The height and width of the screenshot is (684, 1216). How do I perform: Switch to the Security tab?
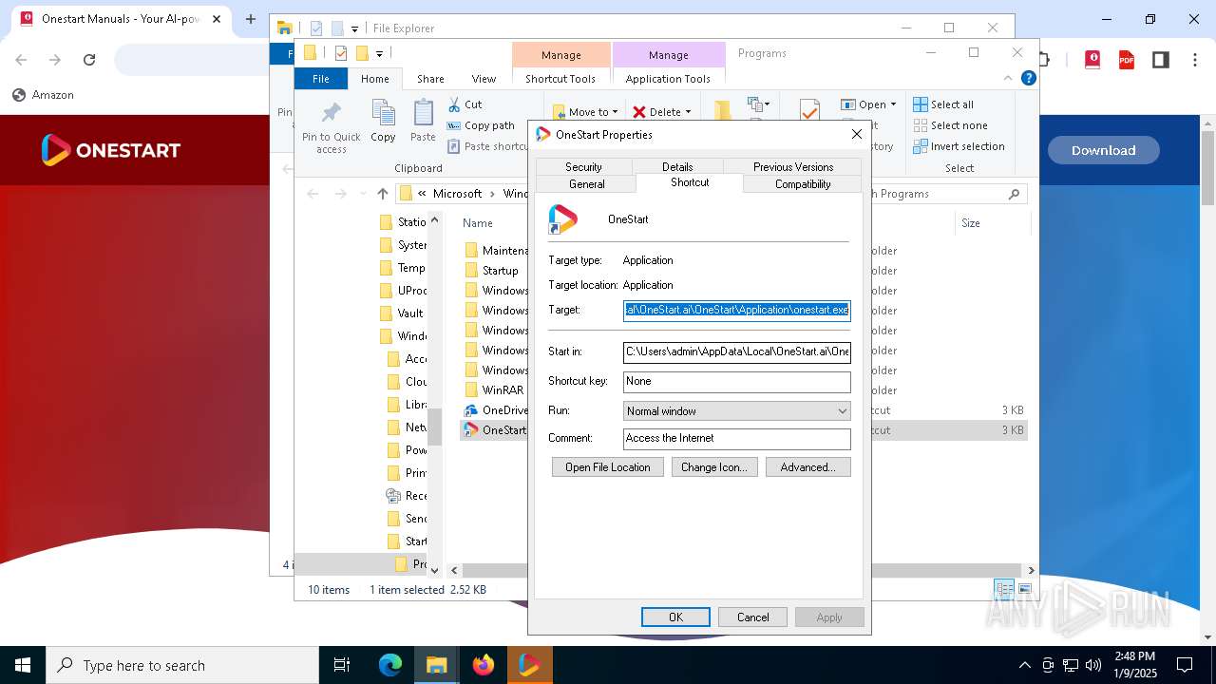tap(583, 167)
